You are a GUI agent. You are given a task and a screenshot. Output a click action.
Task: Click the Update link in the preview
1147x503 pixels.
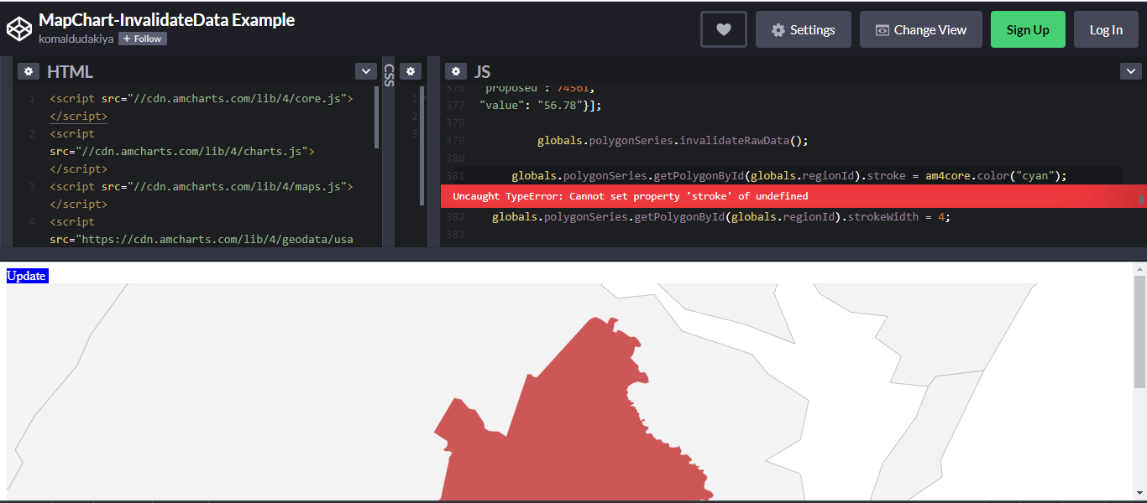tap(26, 275)
